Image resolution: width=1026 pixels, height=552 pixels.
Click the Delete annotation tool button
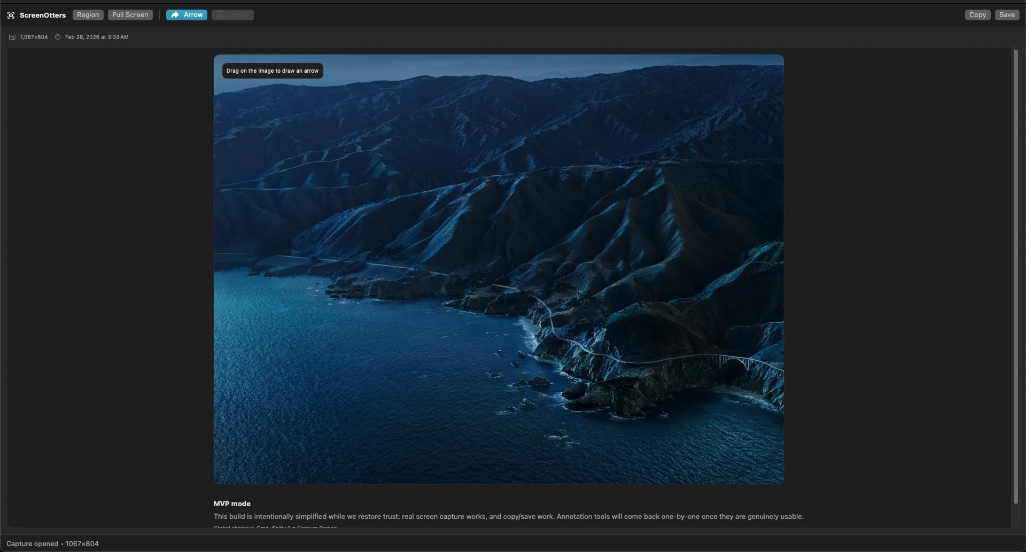[x=232, y=15]
